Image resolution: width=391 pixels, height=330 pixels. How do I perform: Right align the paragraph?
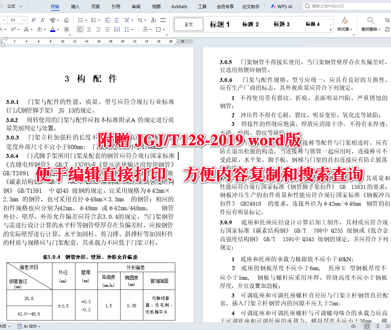(98, 30)
